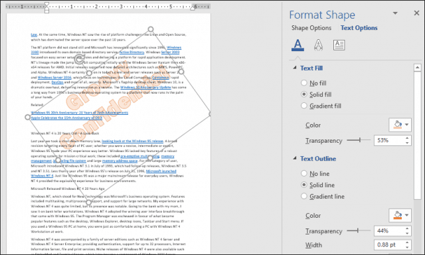The image size is (425, 255).
Task: Open the Active Directory hyperlink
Action: coord(131,52)
